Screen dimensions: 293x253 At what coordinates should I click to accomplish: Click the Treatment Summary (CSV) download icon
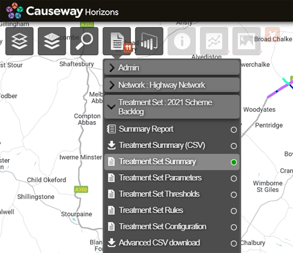(x=111, y=145)
